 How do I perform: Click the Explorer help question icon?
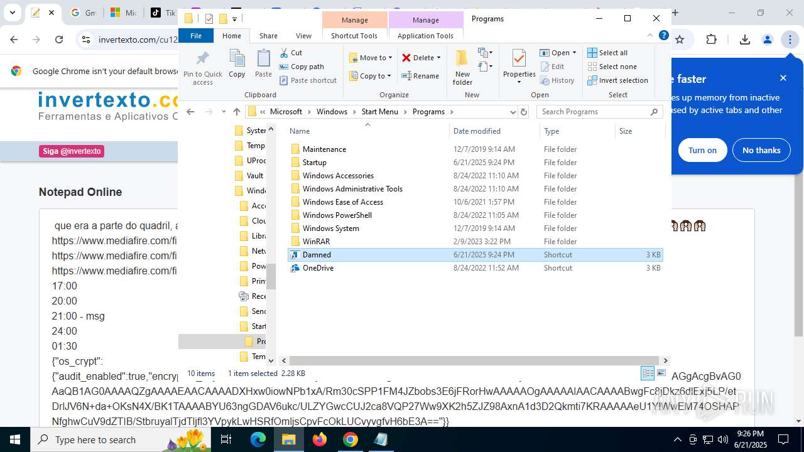click(663, 36)
